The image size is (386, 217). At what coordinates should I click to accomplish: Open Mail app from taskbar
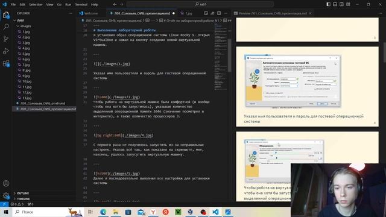(x=141, y=212)
